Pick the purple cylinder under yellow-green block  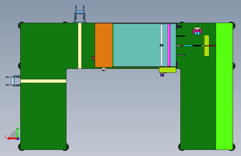pyautogui.click(x=162, y=74)
